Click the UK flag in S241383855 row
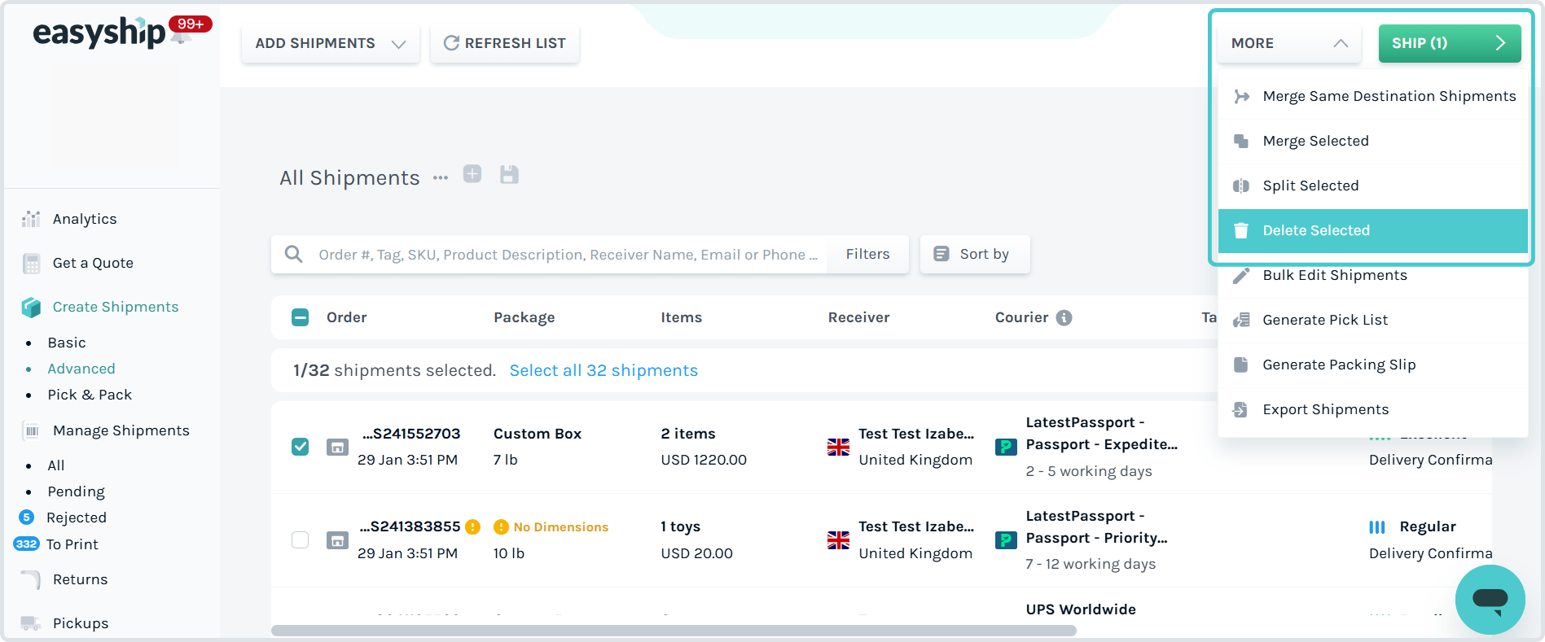1545x642 pixels. [838, 540]
